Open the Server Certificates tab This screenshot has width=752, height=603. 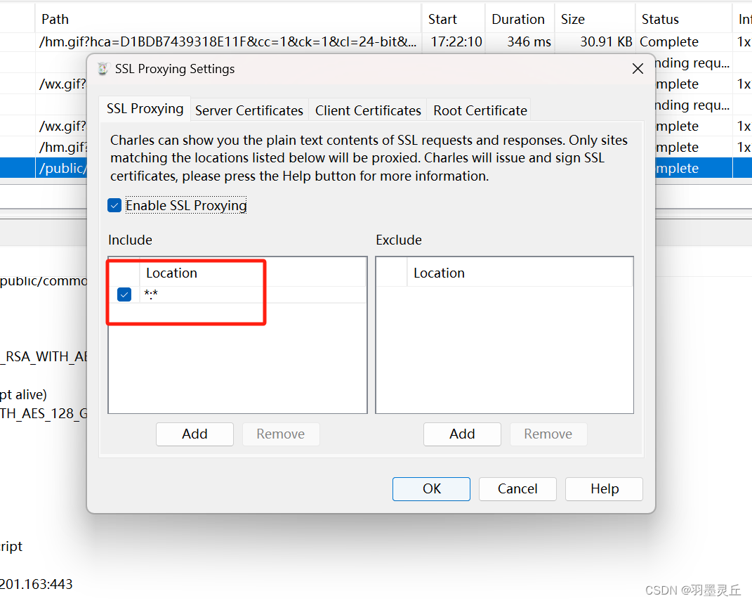(x=249, y=110)
